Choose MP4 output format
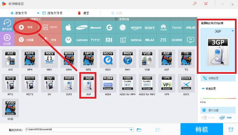 pyautogui.click(x=30, y=58)
